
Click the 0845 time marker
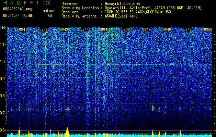pos(105,29)
